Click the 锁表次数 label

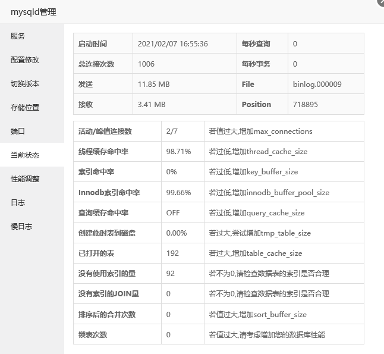click(93, 334)
